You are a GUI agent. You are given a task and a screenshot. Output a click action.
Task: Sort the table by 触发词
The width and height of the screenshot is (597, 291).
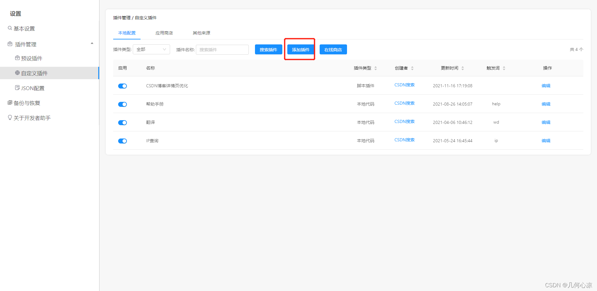504,68
